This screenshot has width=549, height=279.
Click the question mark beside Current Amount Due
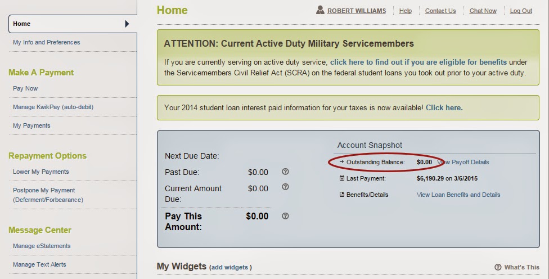(x=285, y=187)
